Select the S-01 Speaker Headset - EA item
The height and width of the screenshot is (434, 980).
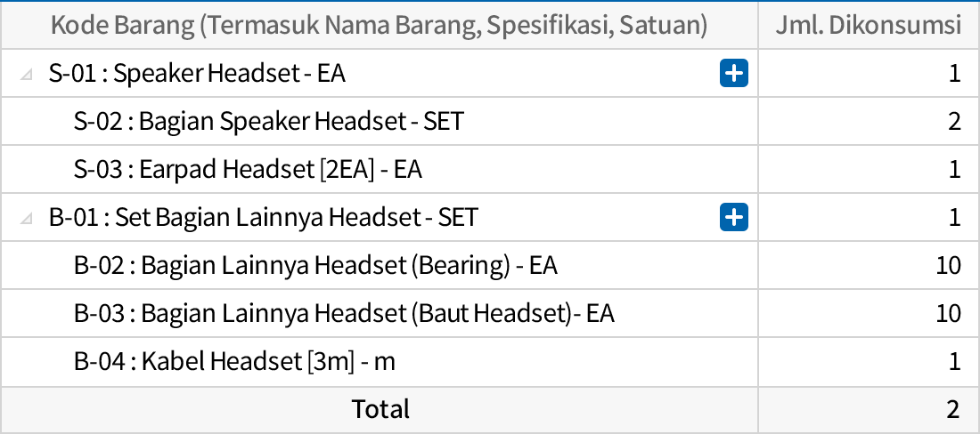click(197, 74)
